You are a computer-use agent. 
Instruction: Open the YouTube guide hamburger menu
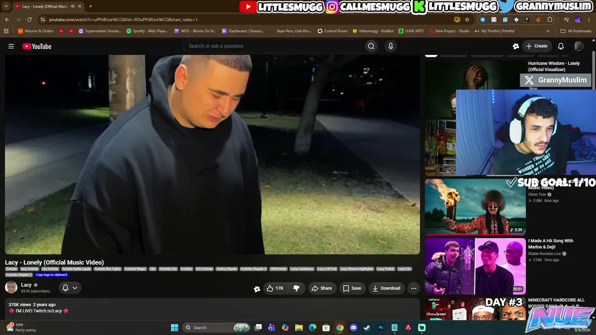pyautogui.click(x=11, y=46)
